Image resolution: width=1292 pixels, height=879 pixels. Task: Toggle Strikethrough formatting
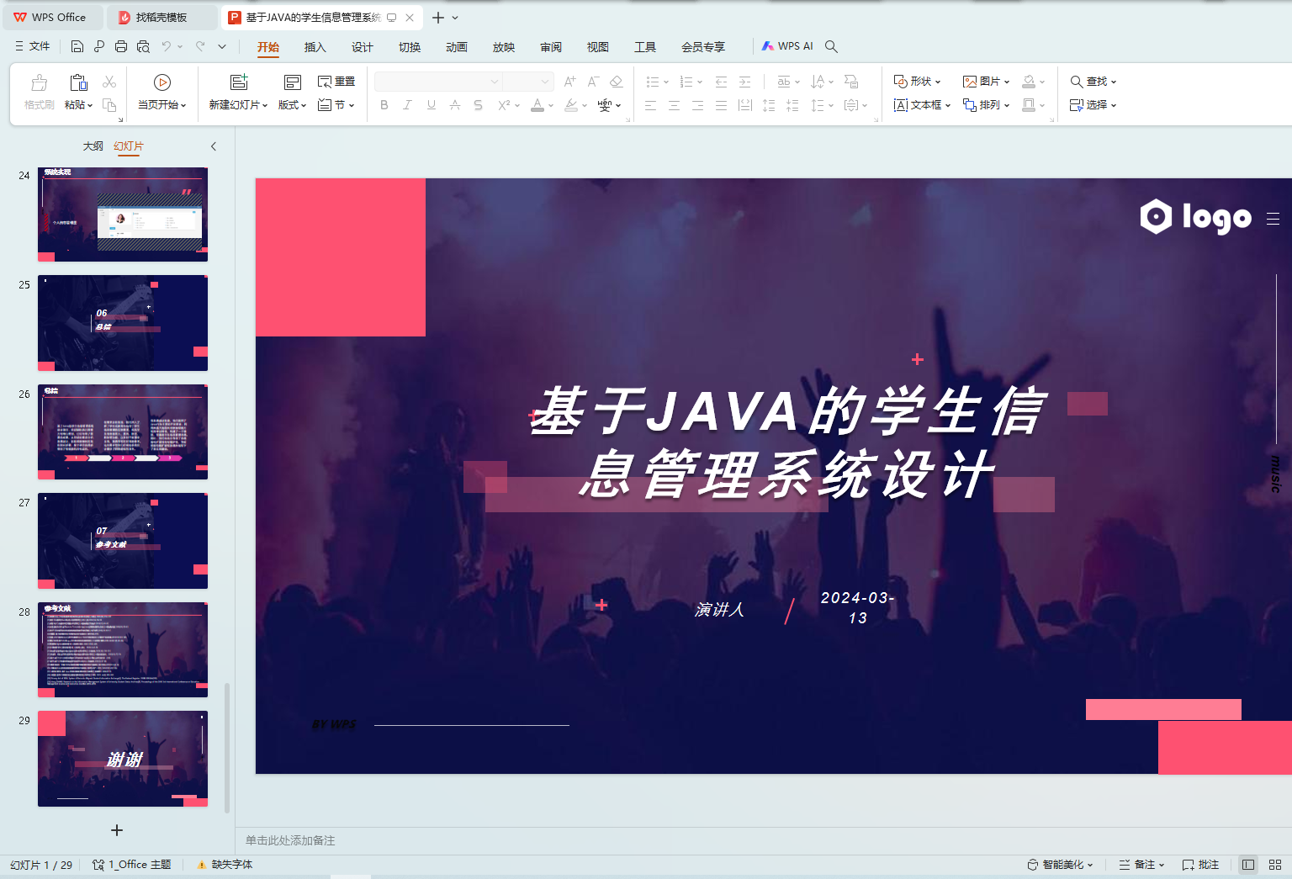[x=455, y=105]
